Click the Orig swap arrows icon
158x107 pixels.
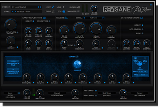click(53, 11)
